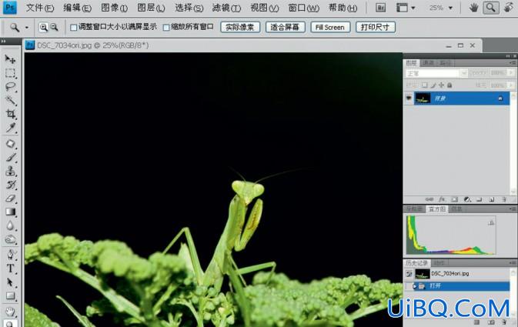Switch to the 直方图 histogram tab
Screen dimensions: 518x327
(437, 209)
